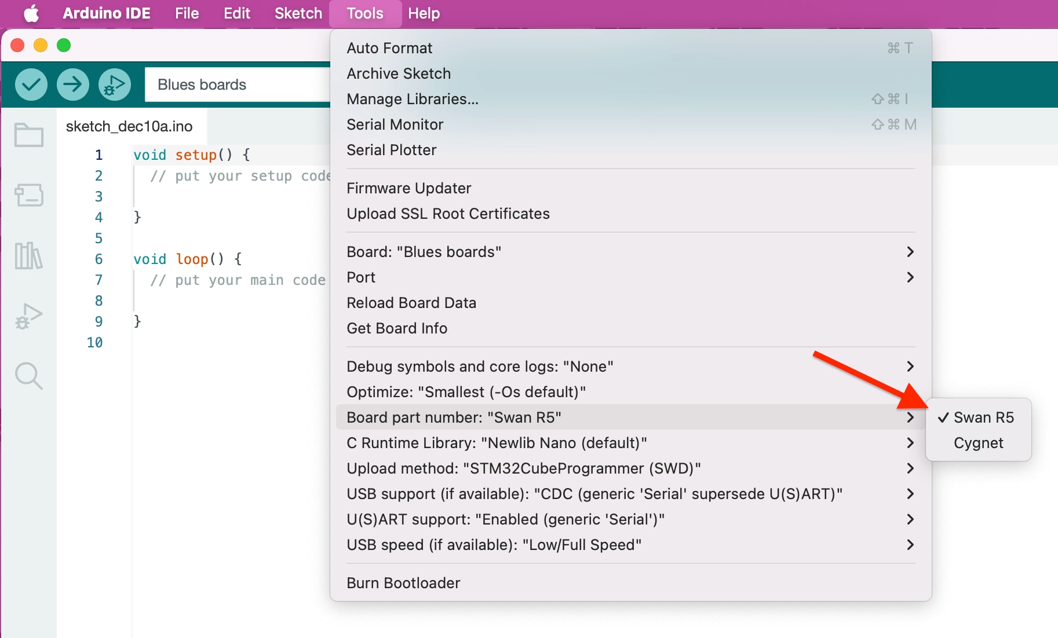1058x638 pixels.
Task: Choose Archive Sketch
Action: tap(630, 74)
